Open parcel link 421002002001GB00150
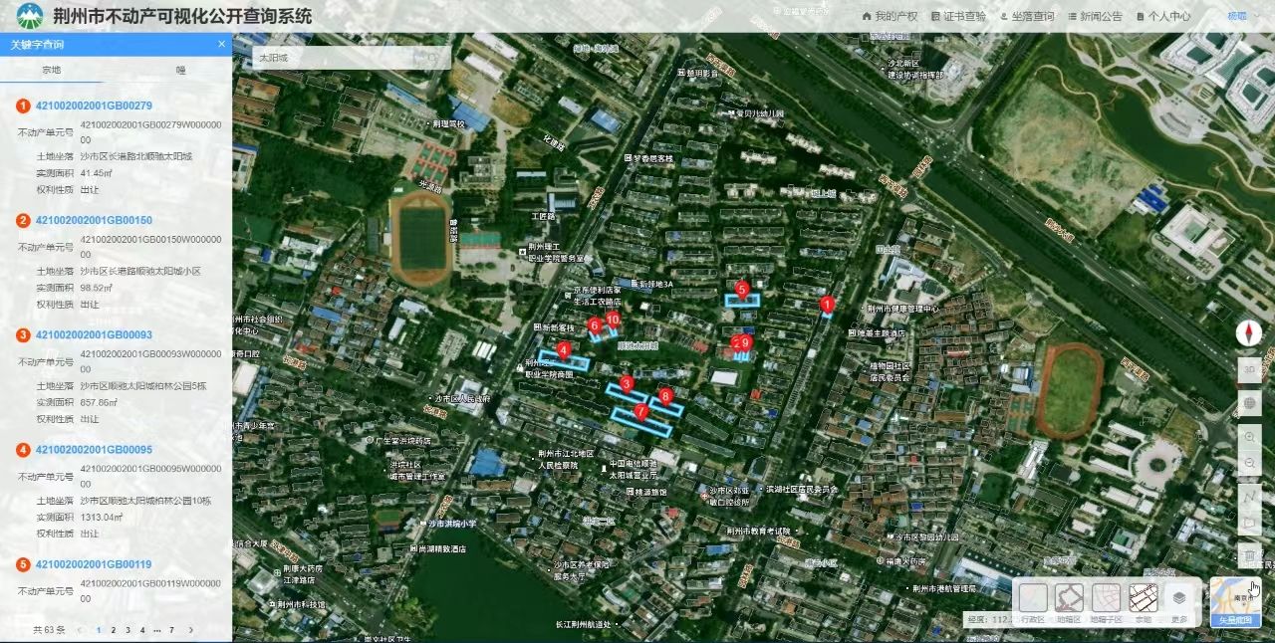The image size is (1275, 643). [x=94, y=220]
